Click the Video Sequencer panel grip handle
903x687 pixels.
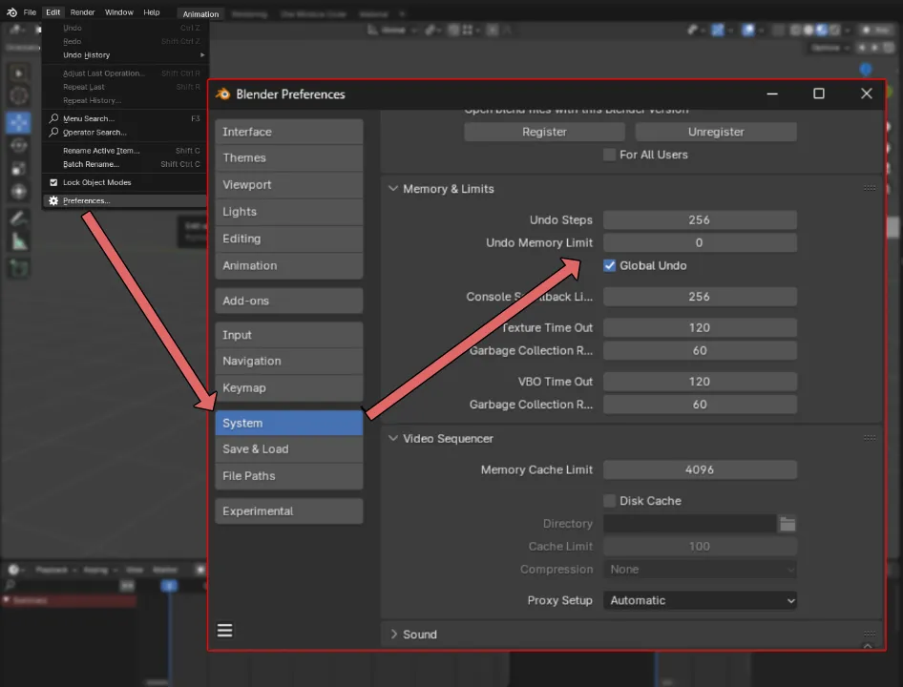870,438
